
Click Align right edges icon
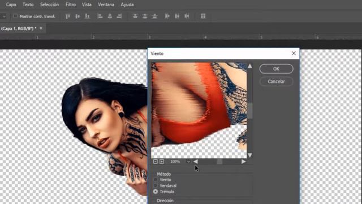119,16
